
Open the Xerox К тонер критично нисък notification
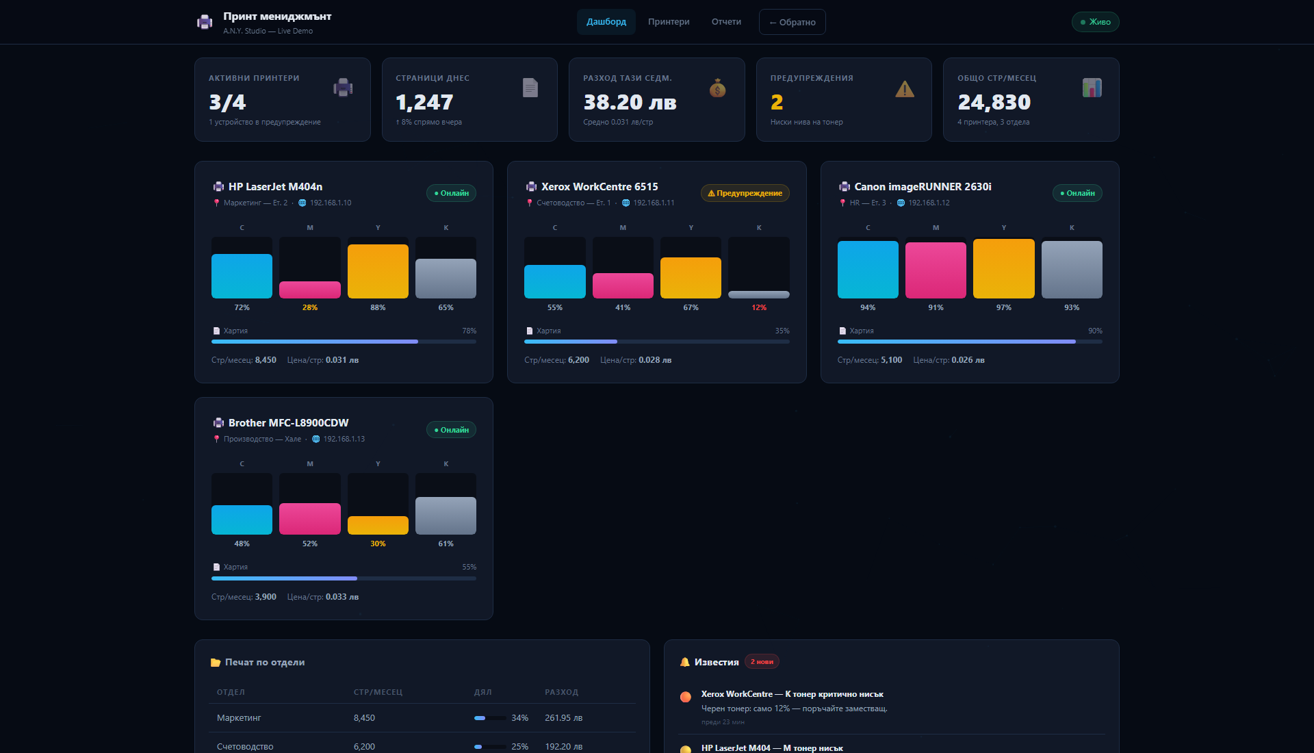click(x=891, y=709)
